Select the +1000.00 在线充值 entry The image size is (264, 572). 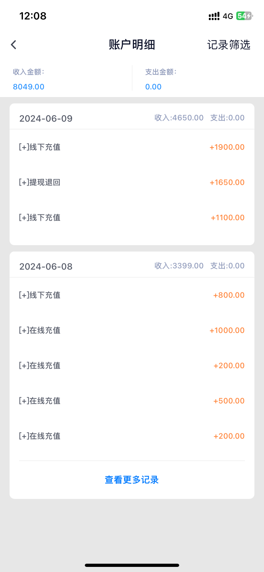(x=132, y=330)
